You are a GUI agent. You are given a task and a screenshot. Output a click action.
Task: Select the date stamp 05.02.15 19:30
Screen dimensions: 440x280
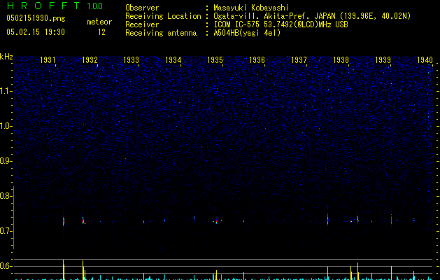[36, 32]
